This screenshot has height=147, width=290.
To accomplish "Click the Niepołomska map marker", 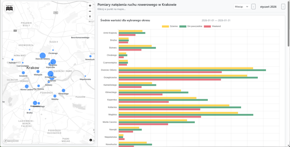I will [85, 76].
